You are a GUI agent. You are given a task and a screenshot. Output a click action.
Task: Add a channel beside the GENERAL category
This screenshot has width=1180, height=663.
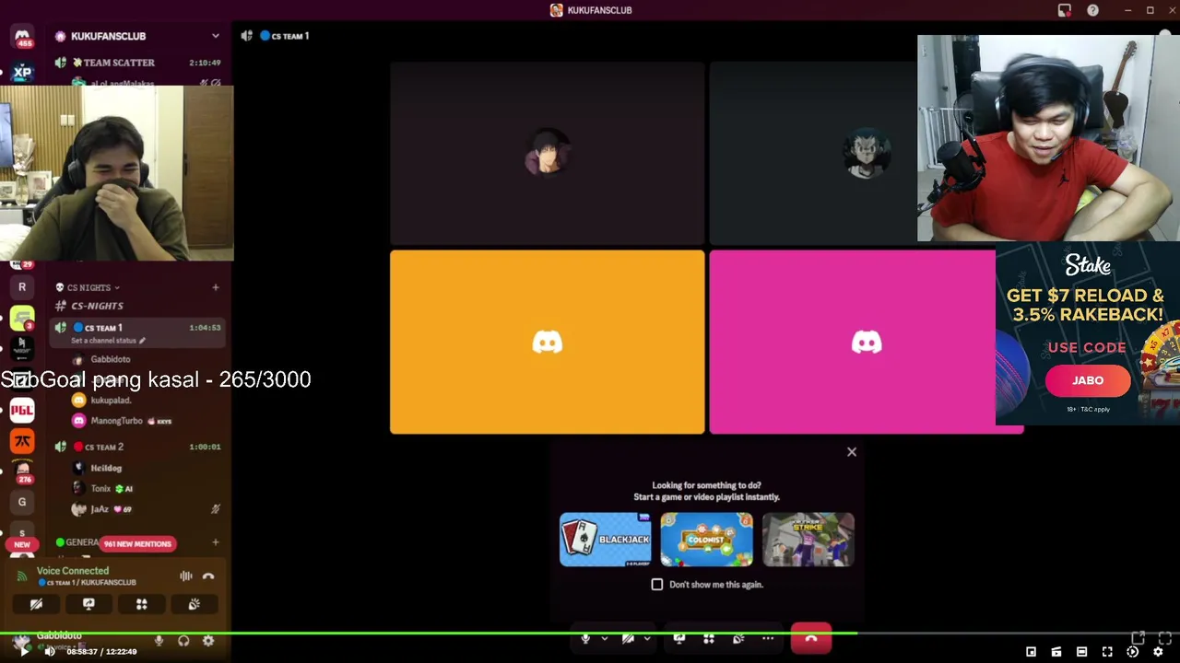tap(216, 542)
